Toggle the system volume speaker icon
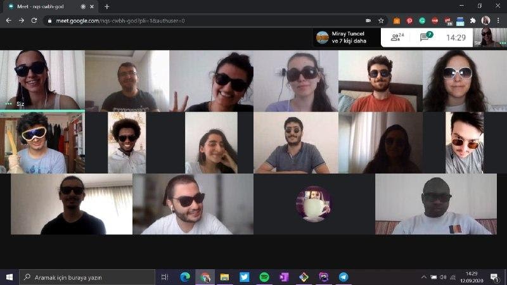The width and height of the screenshot is (507, 285). tap(443, 277)
